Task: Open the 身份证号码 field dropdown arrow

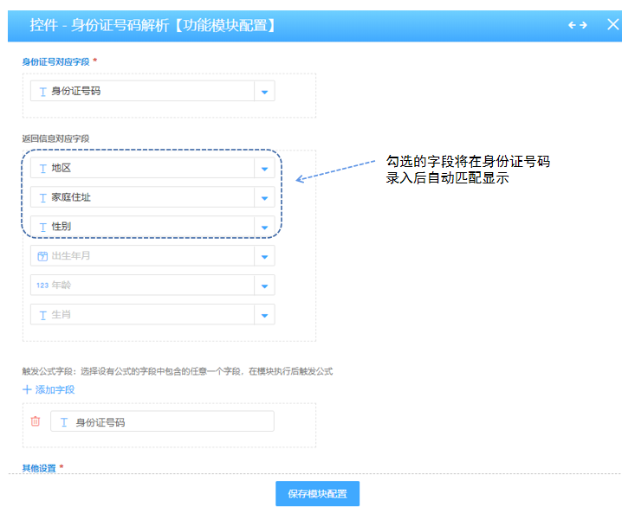Action: pos(264,91)
